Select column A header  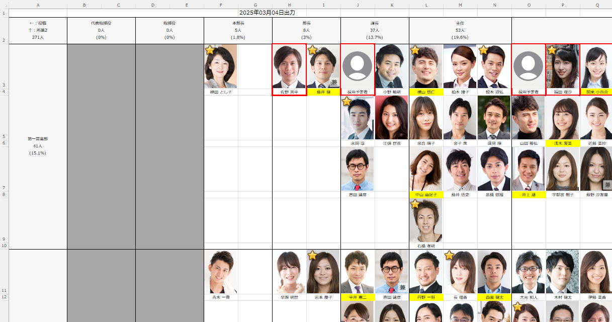(x=38, y=5)
